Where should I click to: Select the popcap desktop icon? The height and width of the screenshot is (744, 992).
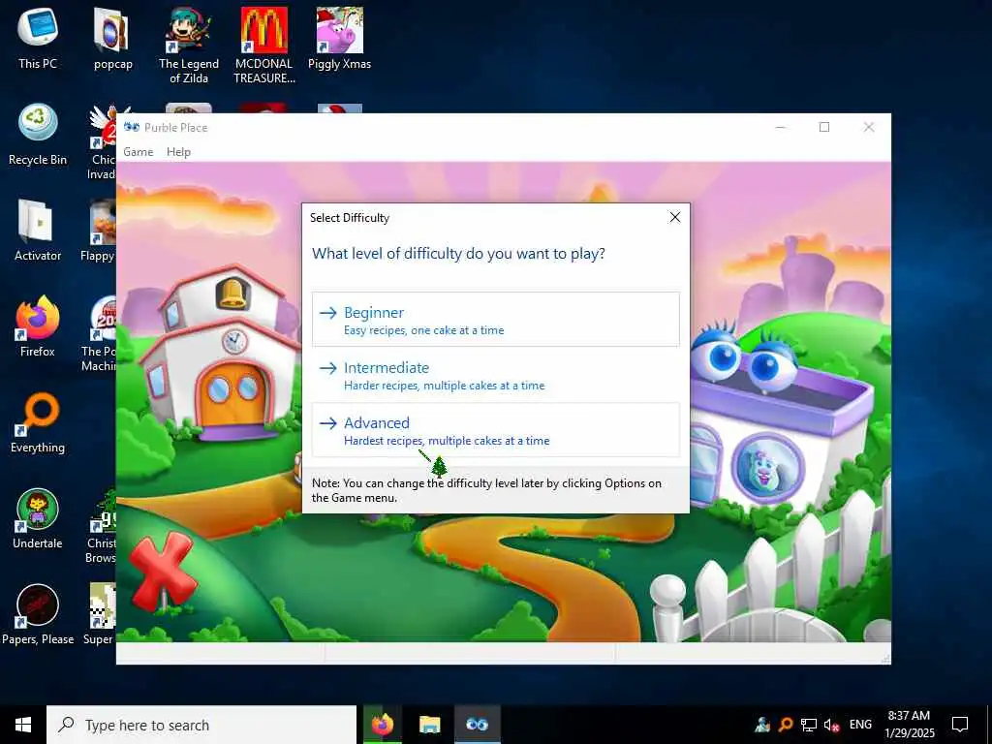pyautogui.click(x=112, y=38)
